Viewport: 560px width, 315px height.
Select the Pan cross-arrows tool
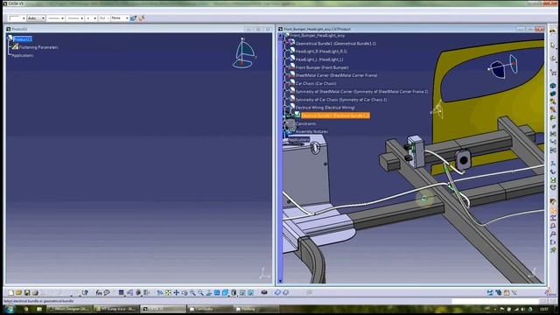(x=177, y=293)
